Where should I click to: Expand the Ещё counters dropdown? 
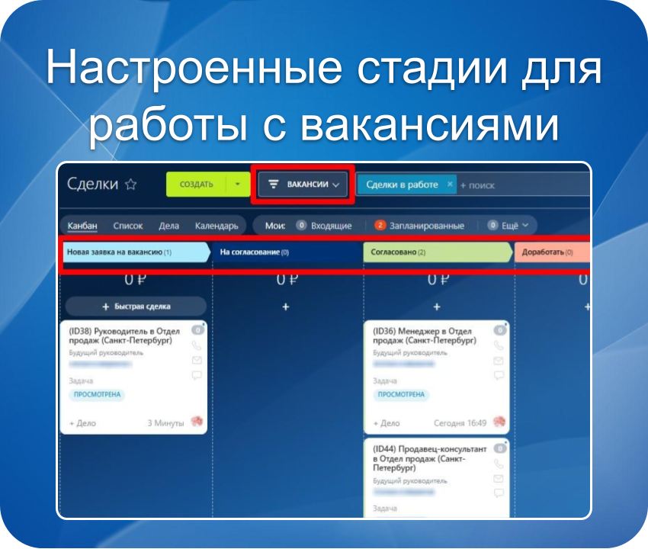[508, 226]
